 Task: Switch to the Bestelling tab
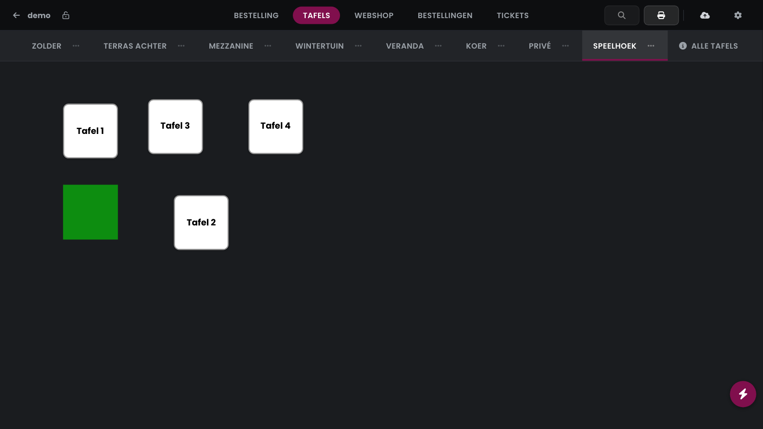pyautogui.click(x=256, y=15)
